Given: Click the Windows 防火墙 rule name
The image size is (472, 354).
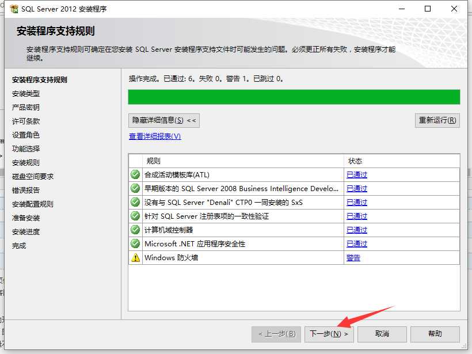Looking at the screenshot, I should click(x=172, y=258).
